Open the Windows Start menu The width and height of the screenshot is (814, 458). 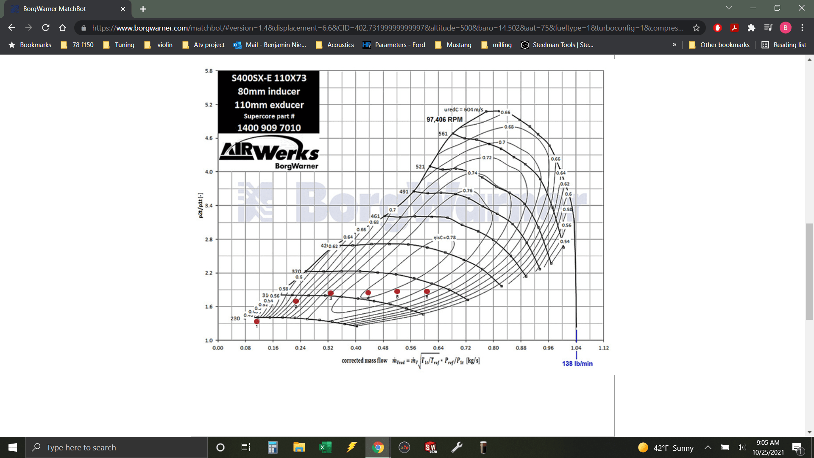point(13,447)
